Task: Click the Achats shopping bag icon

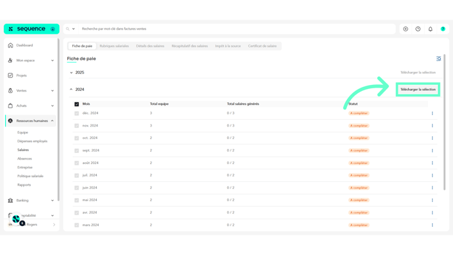Action: [x=11, y=106]
